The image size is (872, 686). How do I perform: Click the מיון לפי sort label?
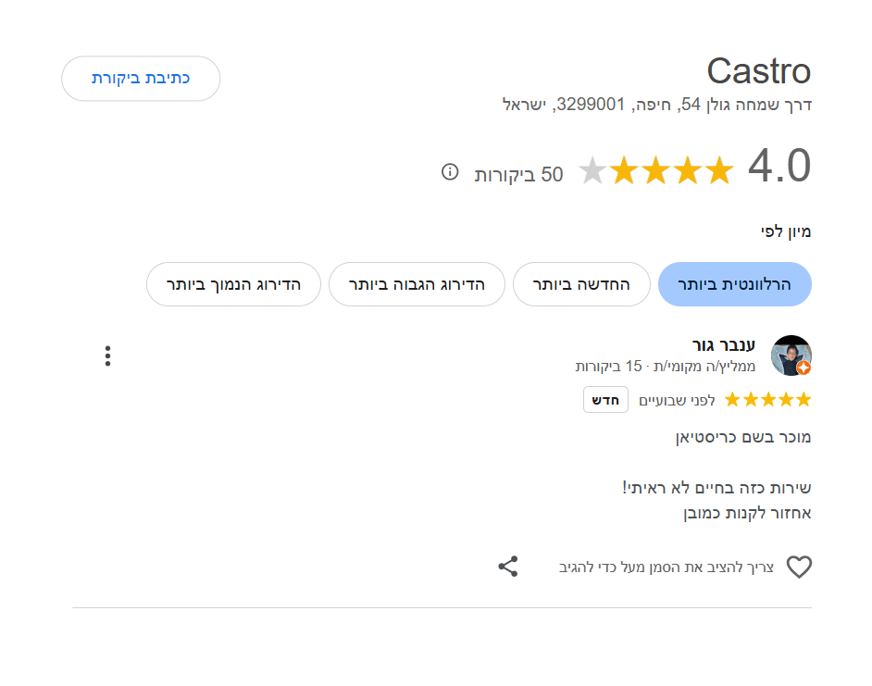pos(786,231)
